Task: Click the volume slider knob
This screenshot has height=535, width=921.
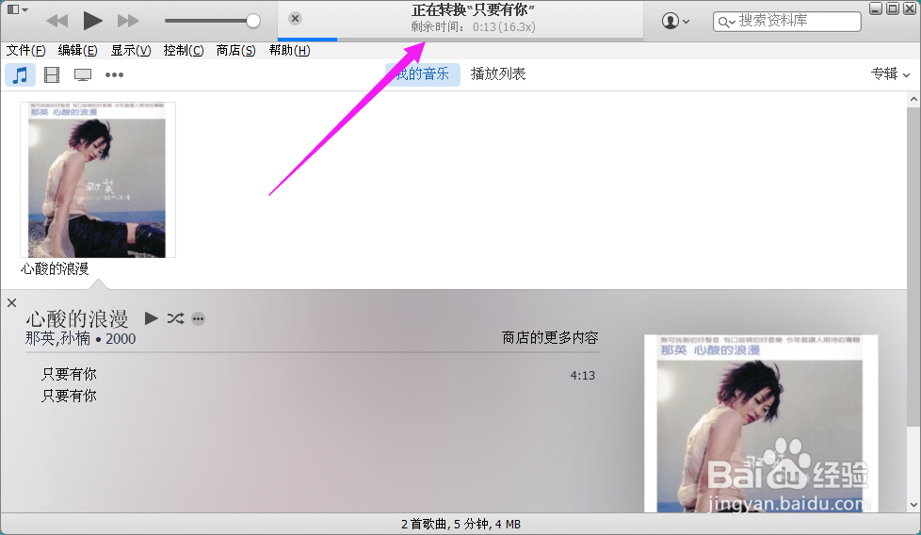Action: click(253, 21)
